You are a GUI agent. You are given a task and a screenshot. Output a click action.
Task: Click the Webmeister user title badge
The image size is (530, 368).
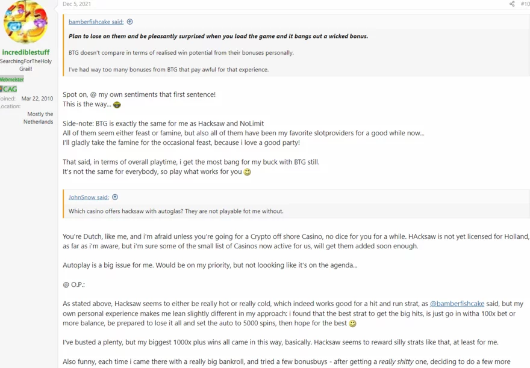tap(12, 79)
